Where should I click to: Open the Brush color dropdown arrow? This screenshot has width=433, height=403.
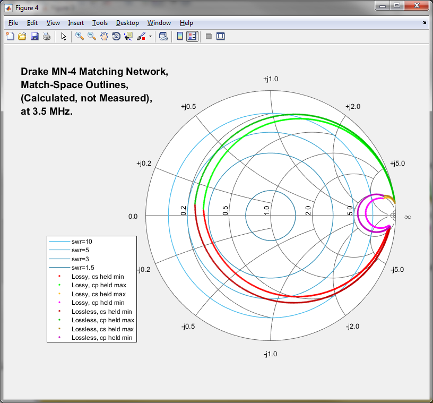point(151,36)
